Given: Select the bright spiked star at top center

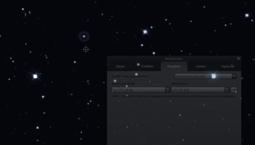Looking at the screenshot, I should [x=145, y=32].
